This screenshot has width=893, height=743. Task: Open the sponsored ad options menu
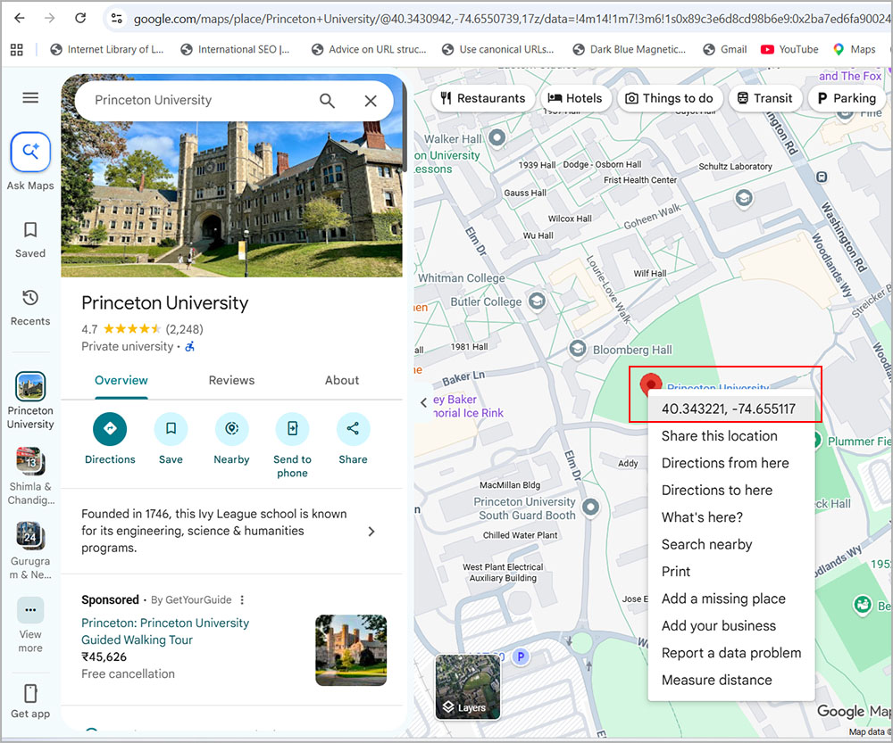click(x=242, y=599)
